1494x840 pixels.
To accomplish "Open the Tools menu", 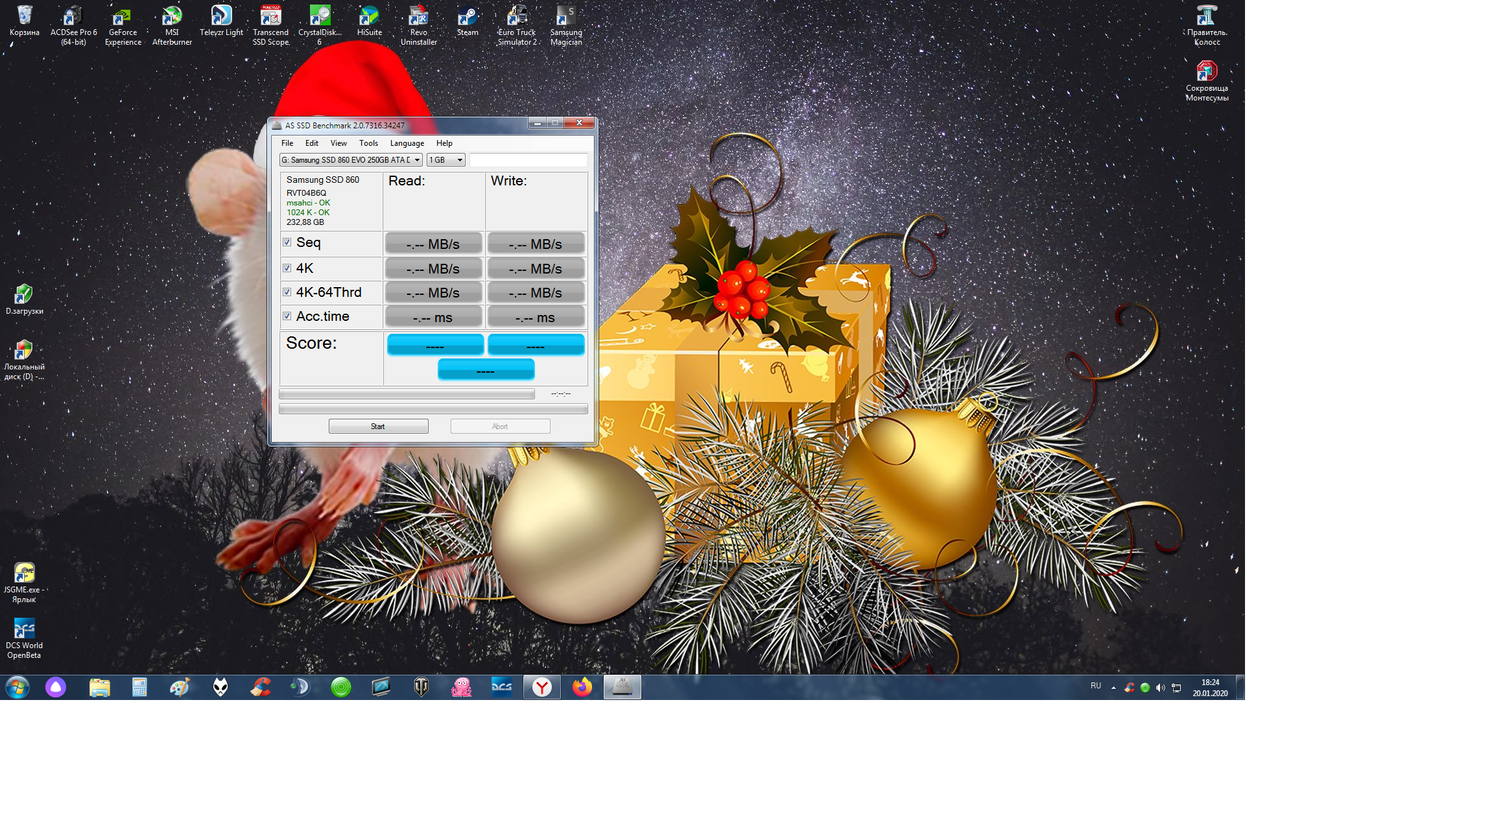I will click(x=368, y=143).
